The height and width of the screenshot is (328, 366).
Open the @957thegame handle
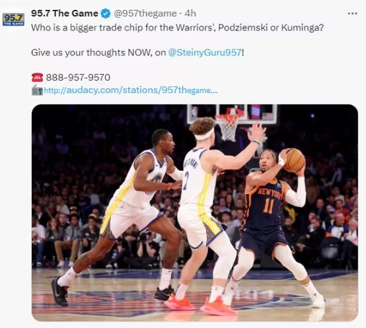click(x=145, y=13)
